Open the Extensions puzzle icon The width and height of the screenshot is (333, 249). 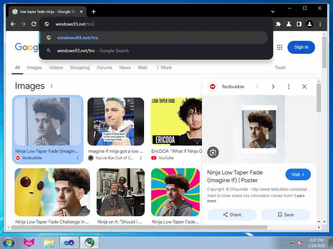click(x=278, y=24)
